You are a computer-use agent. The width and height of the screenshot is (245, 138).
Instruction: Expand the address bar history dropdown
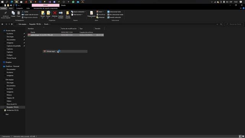[217, 24]
